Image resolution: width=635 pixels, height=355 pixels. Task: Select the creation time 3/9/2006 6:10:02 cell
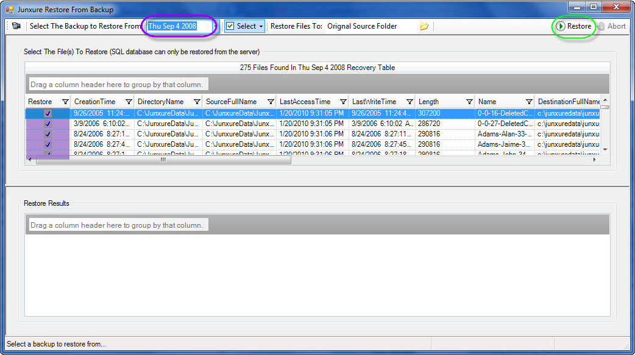102,124
